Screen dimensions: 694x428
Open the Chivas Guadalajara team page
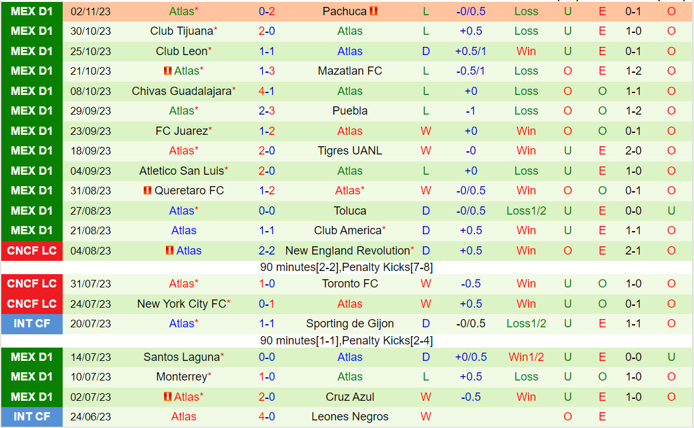click(x=181, y=91)
